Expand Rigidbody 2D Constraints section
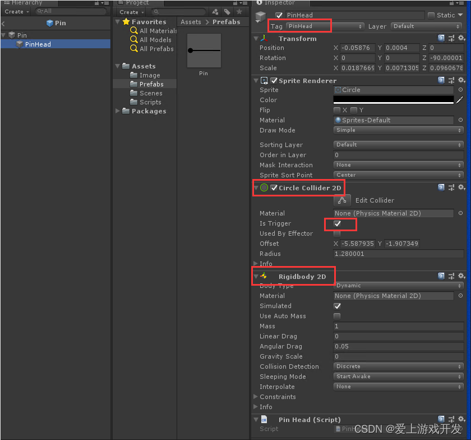The width and height of the screenshot is (471, 440). tap(256, 397)
